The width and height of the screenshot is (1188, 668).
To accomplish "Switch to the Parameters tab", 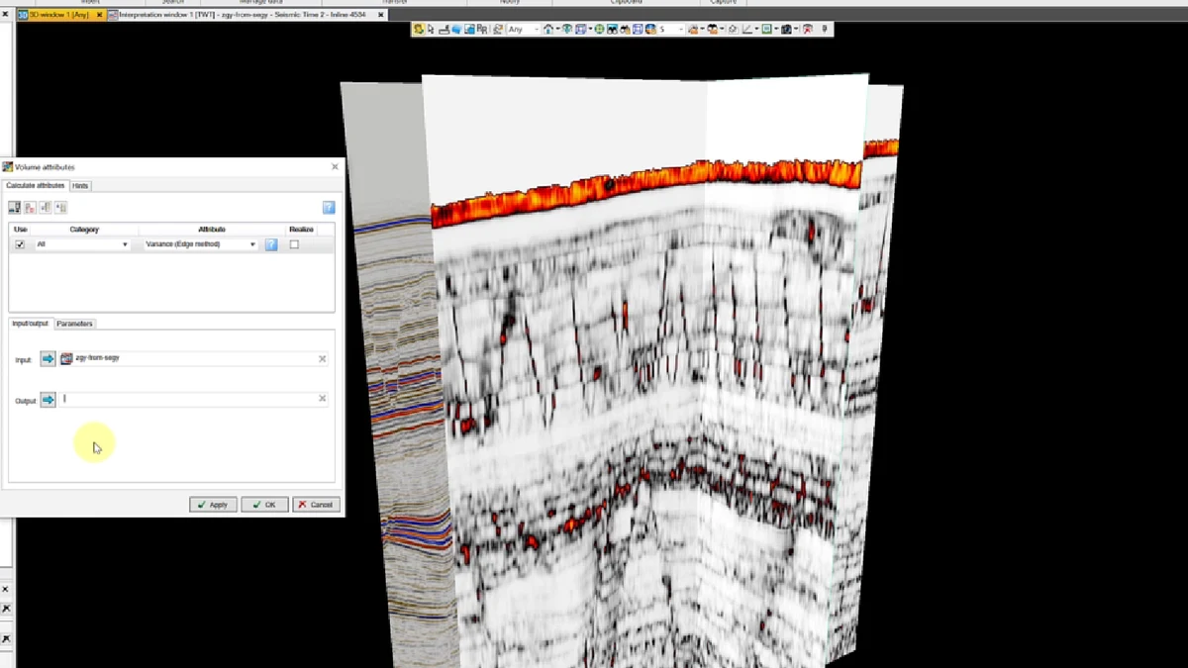I will coord(74,324).
